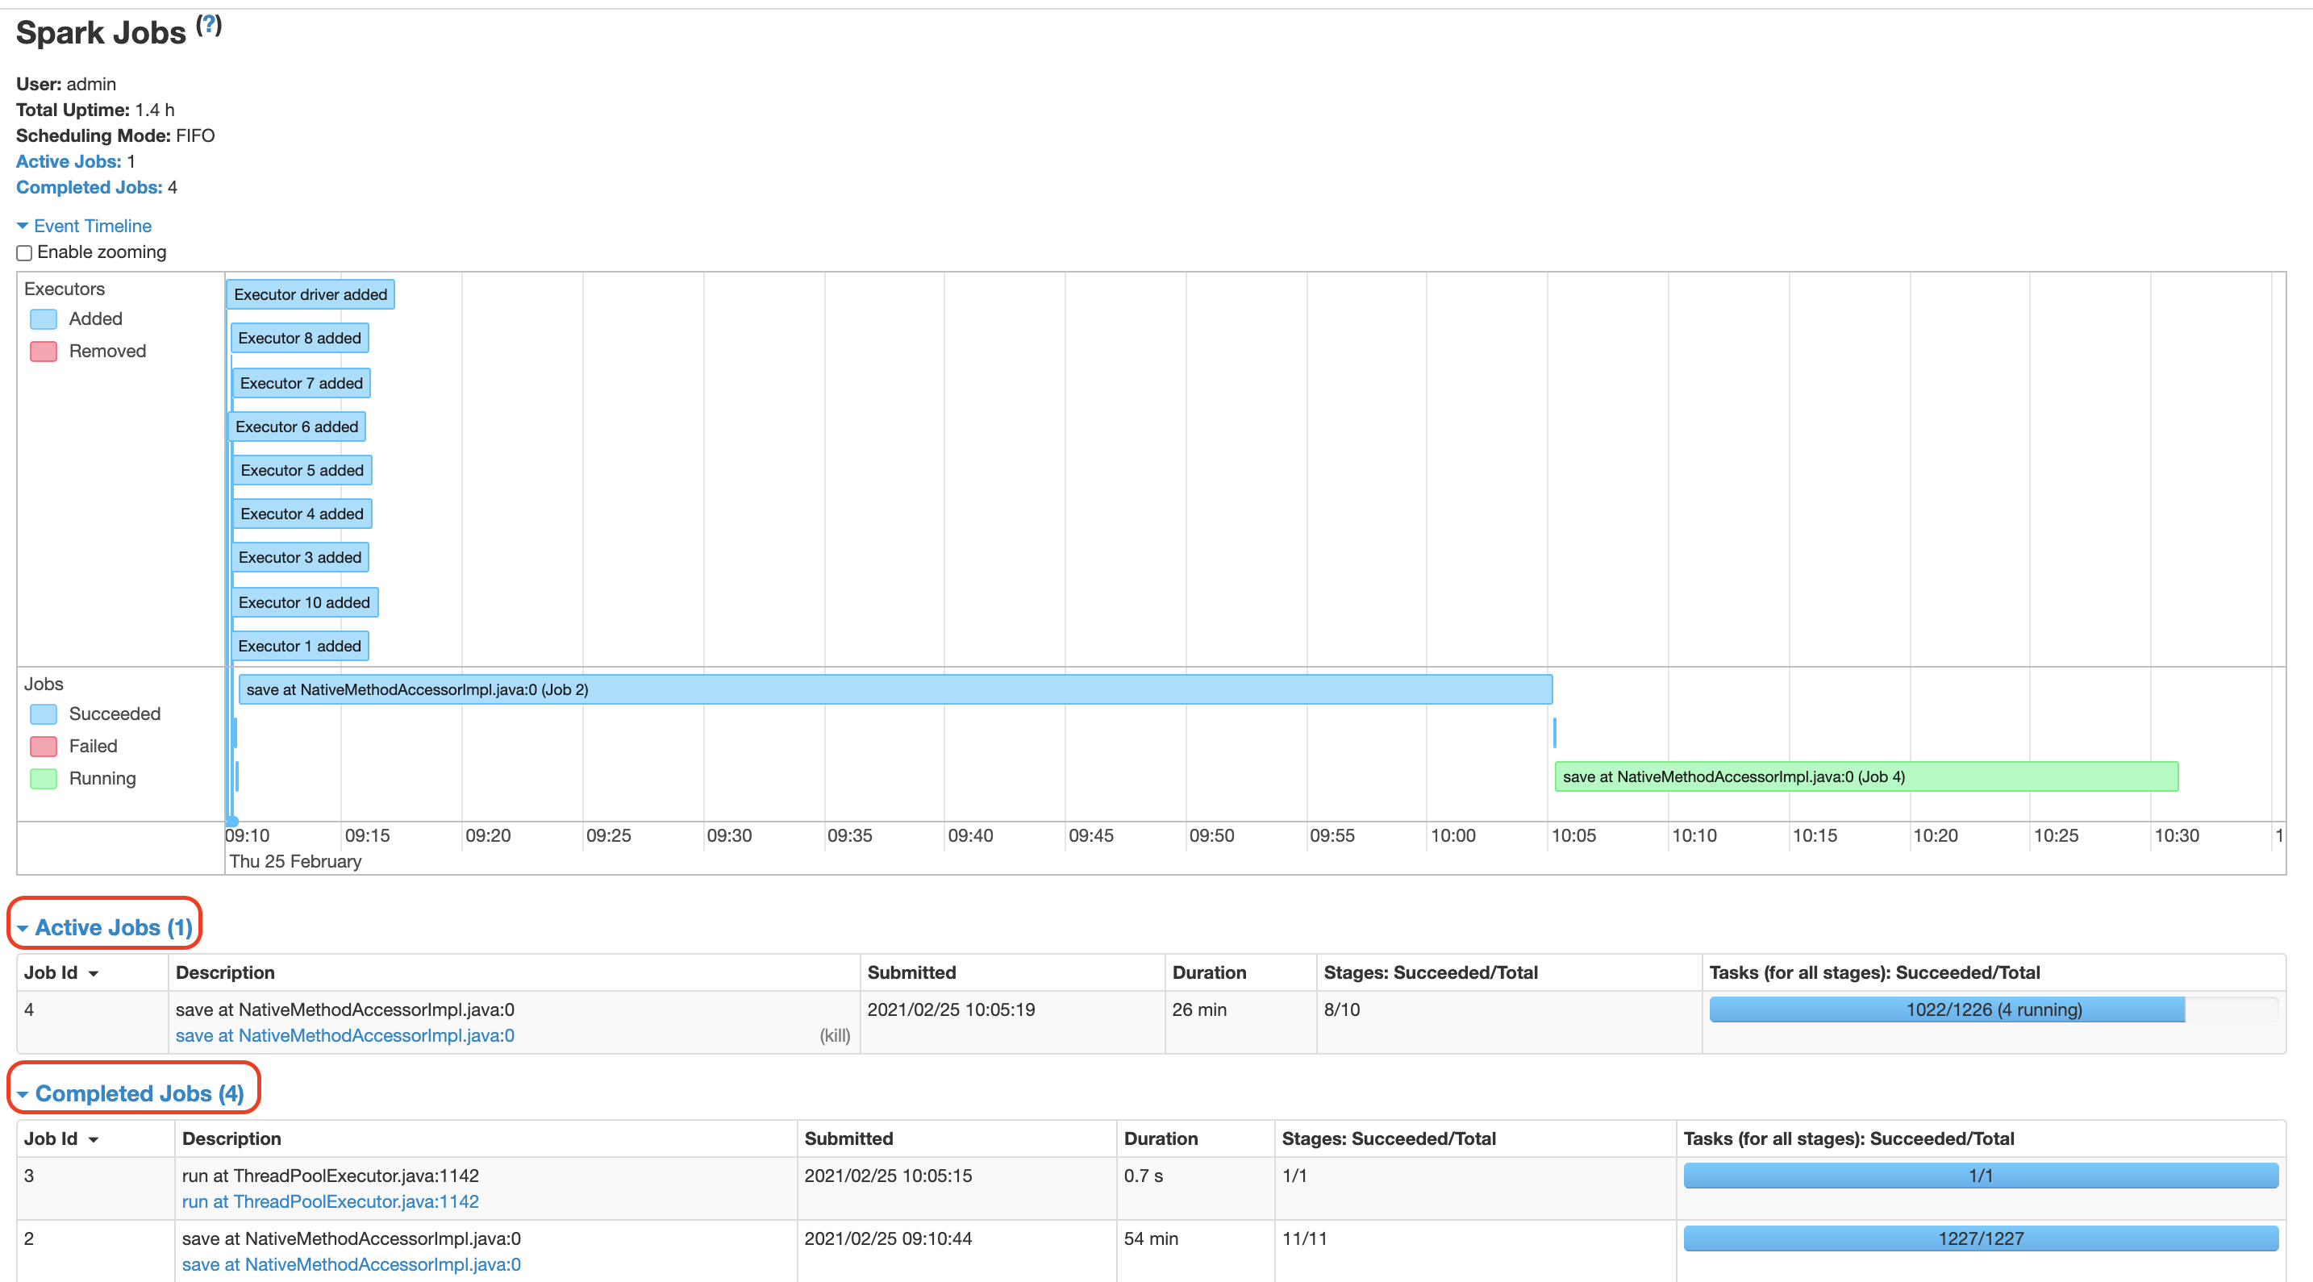Click the 1/1 tasks progress bar for job 3
The image size is (2313, 1282).
click(x=1981, y=1176)
